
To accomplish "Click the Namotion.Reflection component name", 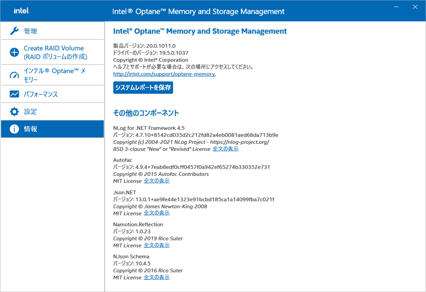I will coord(138,224).
